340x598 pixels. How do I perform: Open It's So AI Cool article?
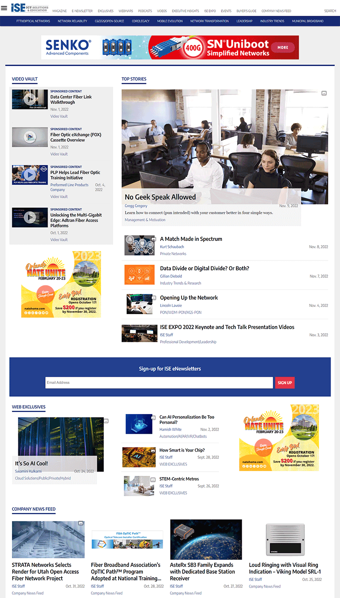coord(31,464)
